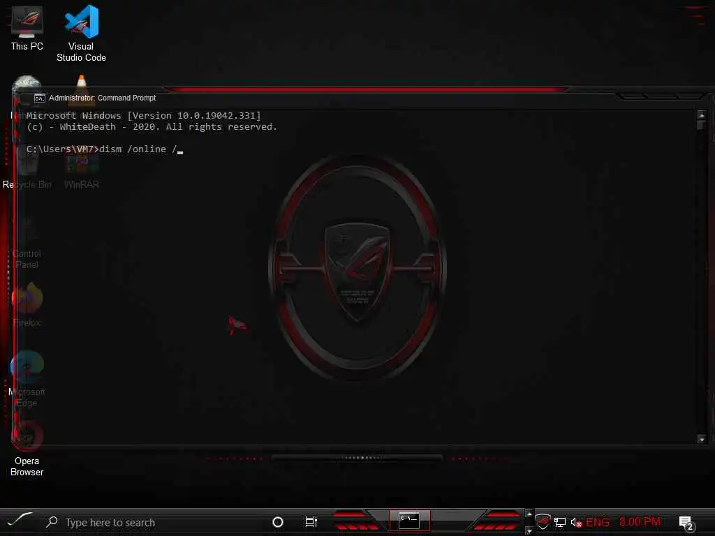This screenshot has width=715, height=536.
Task: Open Cortana circle icon on taskbar
Action: [278, 522]
